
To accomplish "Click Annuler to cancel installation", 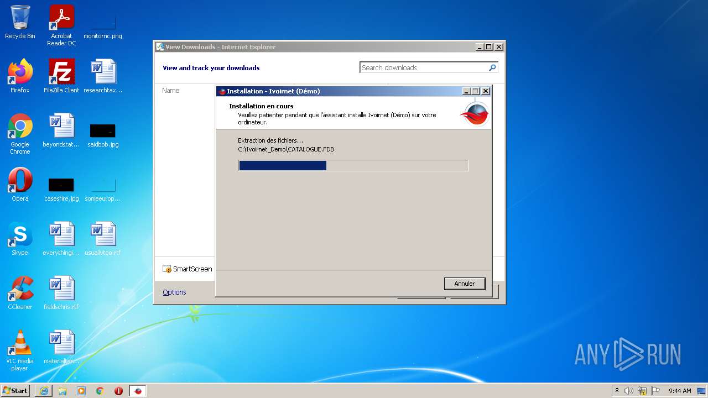I will [x=465, y=284].
